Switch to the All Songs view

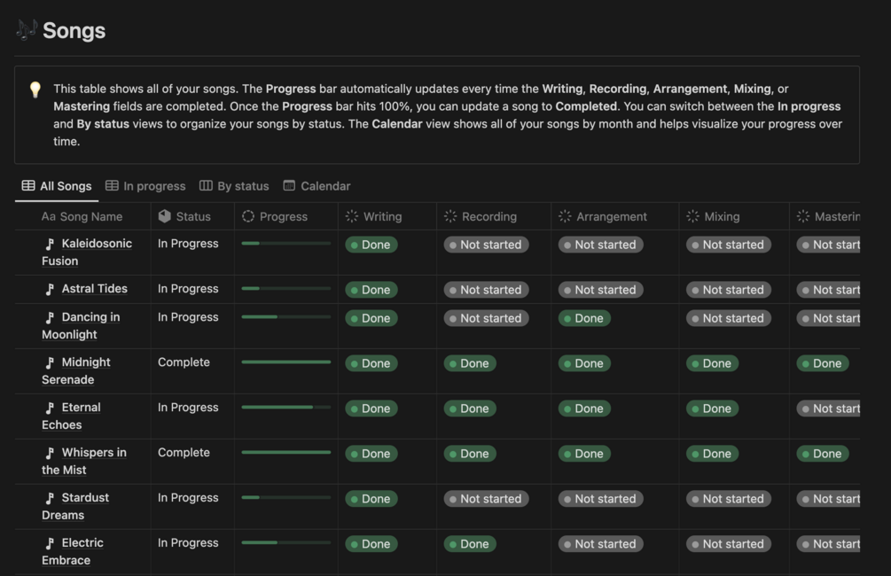coord(57,186)
